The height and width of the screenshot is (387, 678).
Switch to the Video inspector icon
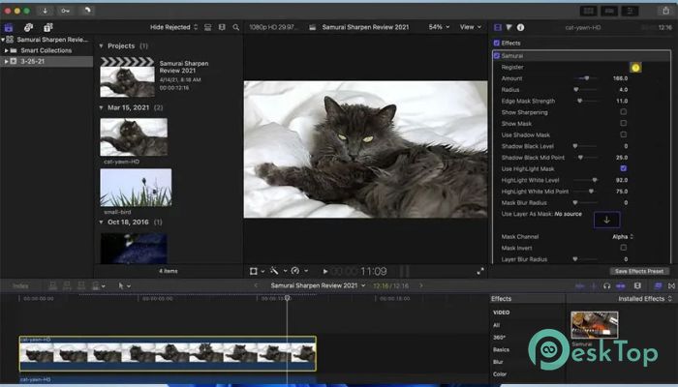pyautogui.click(x=498, y=27)
